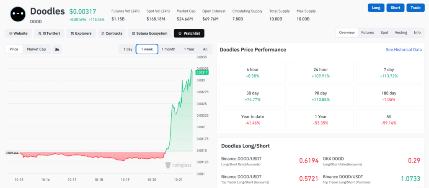This screenshot has width=429, height=188.
Task: Click the Binance Long/Short Ratio 0.6194
Action: click(309, 161)
